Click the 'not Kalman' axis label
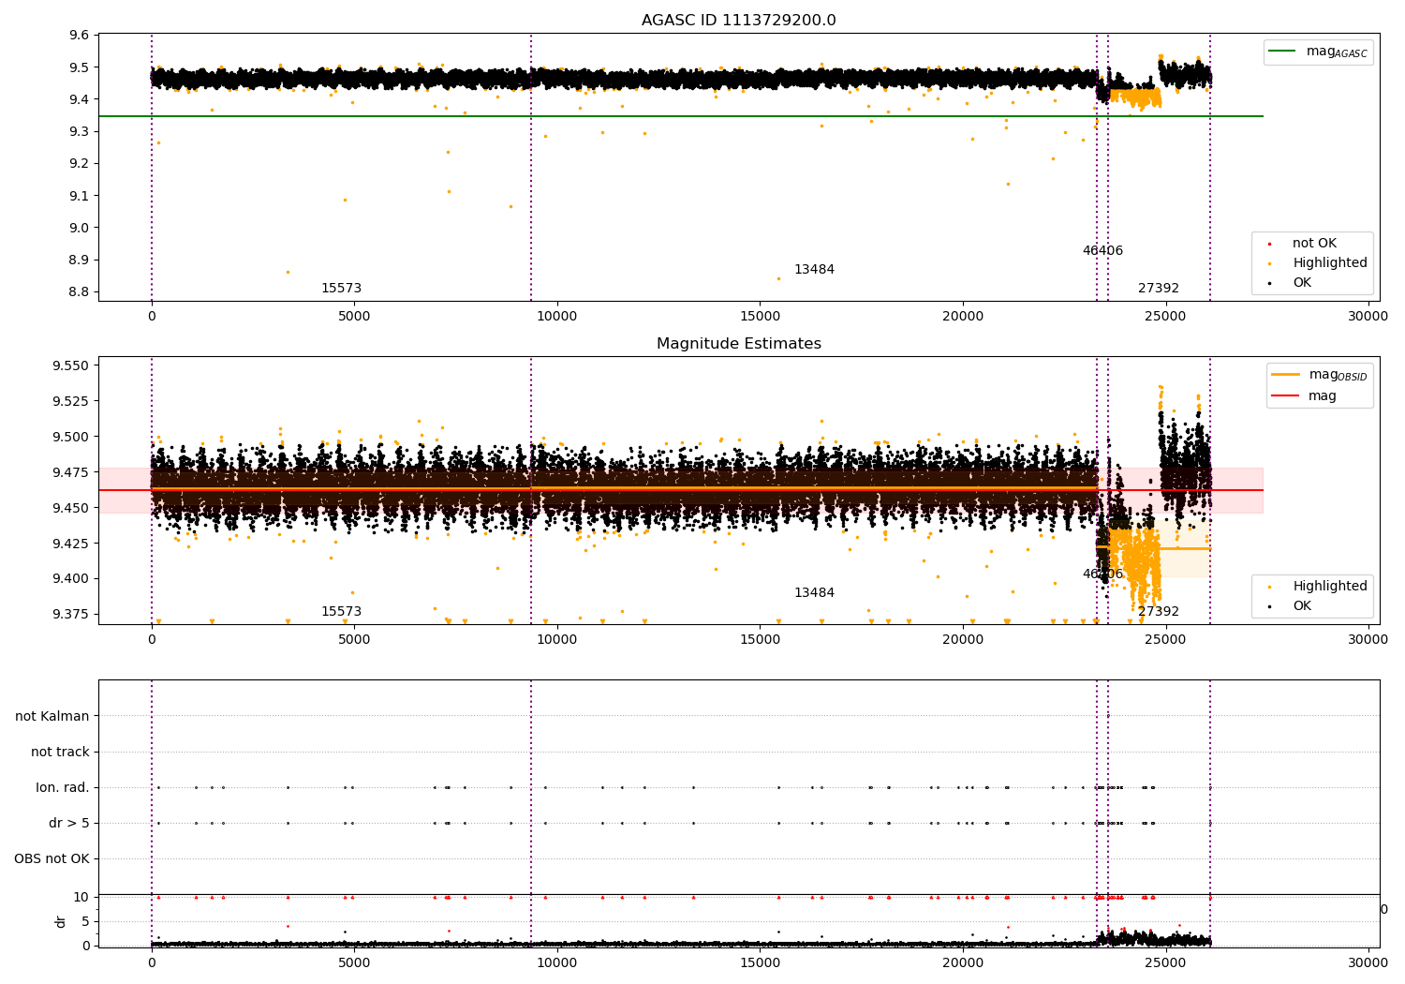The width and height of the screenshot is (1405, 984). [x=52, y=717]
